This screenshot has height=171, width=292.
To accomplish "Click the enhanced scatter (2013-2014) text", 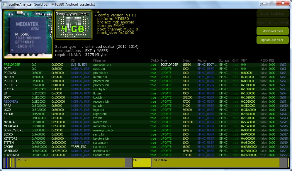I will [112, 47].
